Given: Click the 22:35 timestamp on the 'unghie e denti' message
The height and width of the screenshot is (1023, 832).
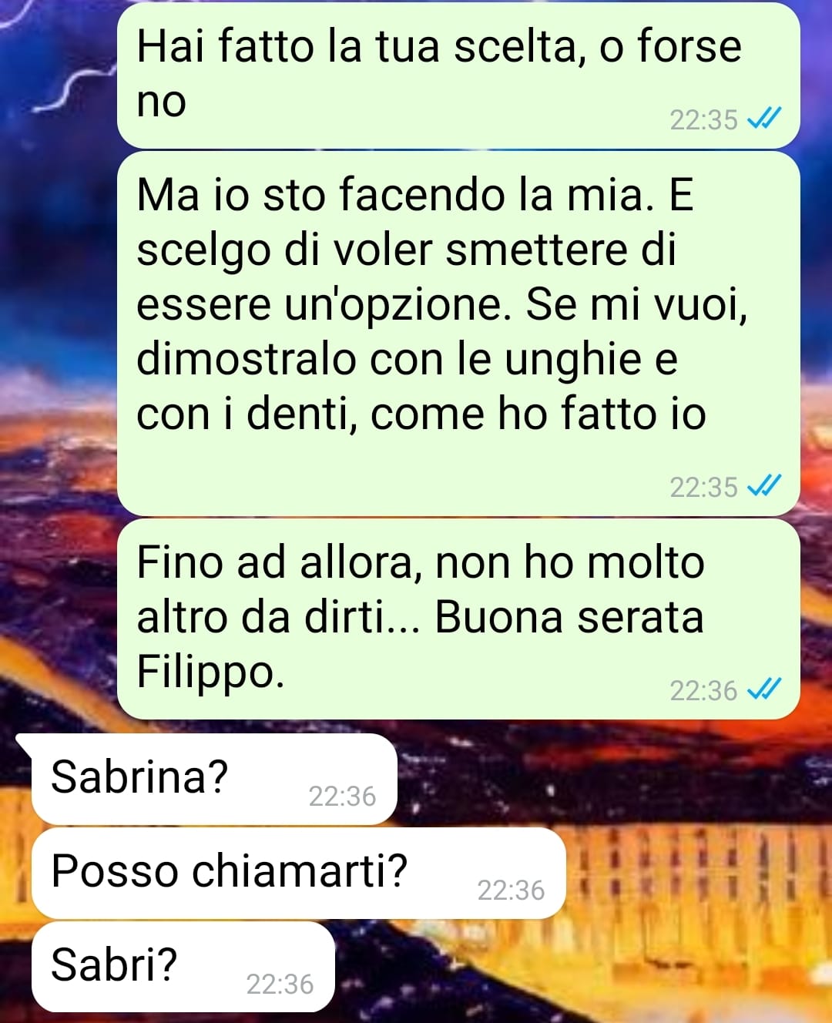Looking at the screenshot, I should [703, 488].
